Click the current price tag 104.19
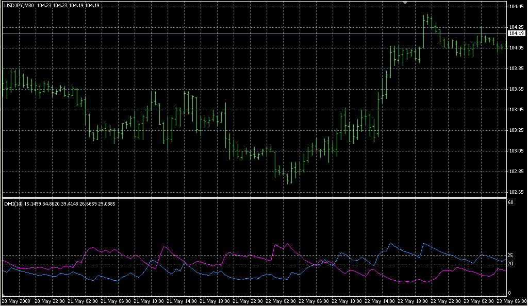Screen dimensions: 528x306 [516, 33]
